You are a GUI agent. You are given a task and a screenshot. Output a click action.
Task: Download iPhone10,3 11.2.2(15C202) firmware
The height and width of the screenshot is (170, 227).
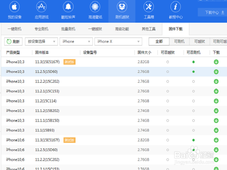click(x=216, y=82)
